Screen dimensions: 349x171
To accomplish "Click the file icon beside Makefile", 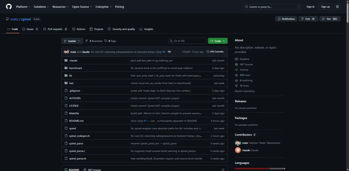I will tap(66, 113).
